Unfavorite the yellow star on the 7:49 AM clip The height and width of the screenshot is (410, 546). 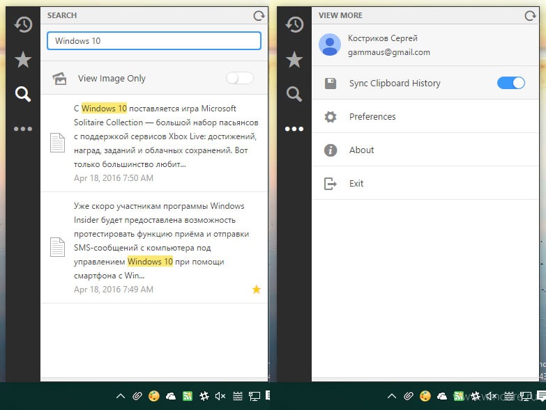click(x=257, y=289)
